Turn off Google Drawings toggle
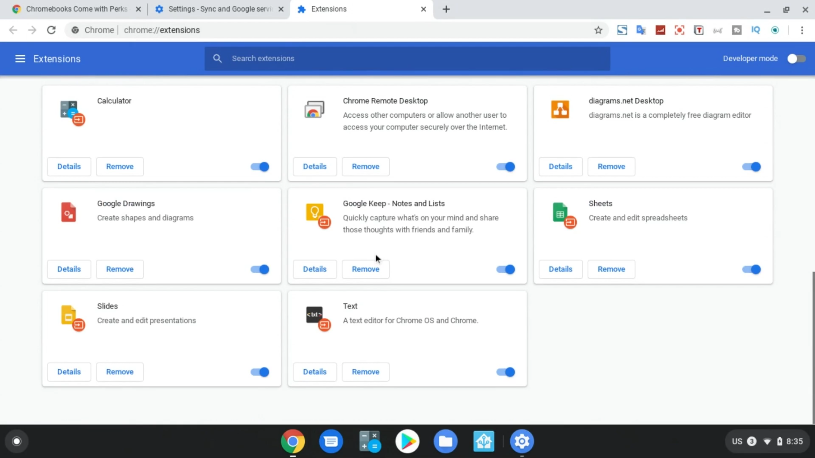 click(260, 269)
